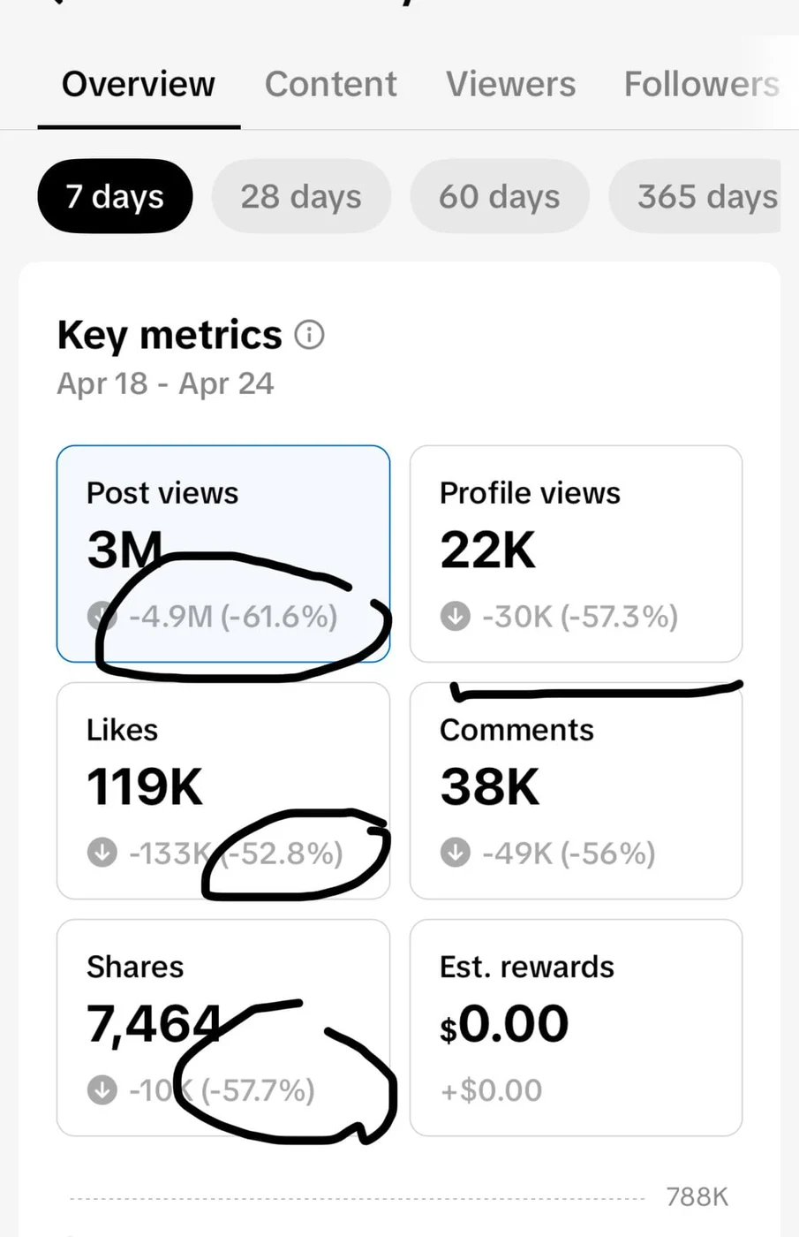Viewport: 799px width, 1237px height.
Task: Select the 7 days range pill
Action: point(115,196)
